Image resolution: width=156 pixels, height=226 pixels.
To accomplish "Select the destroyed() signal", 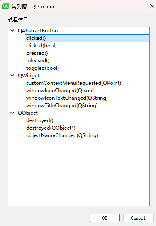I will [x=40, y=120].
